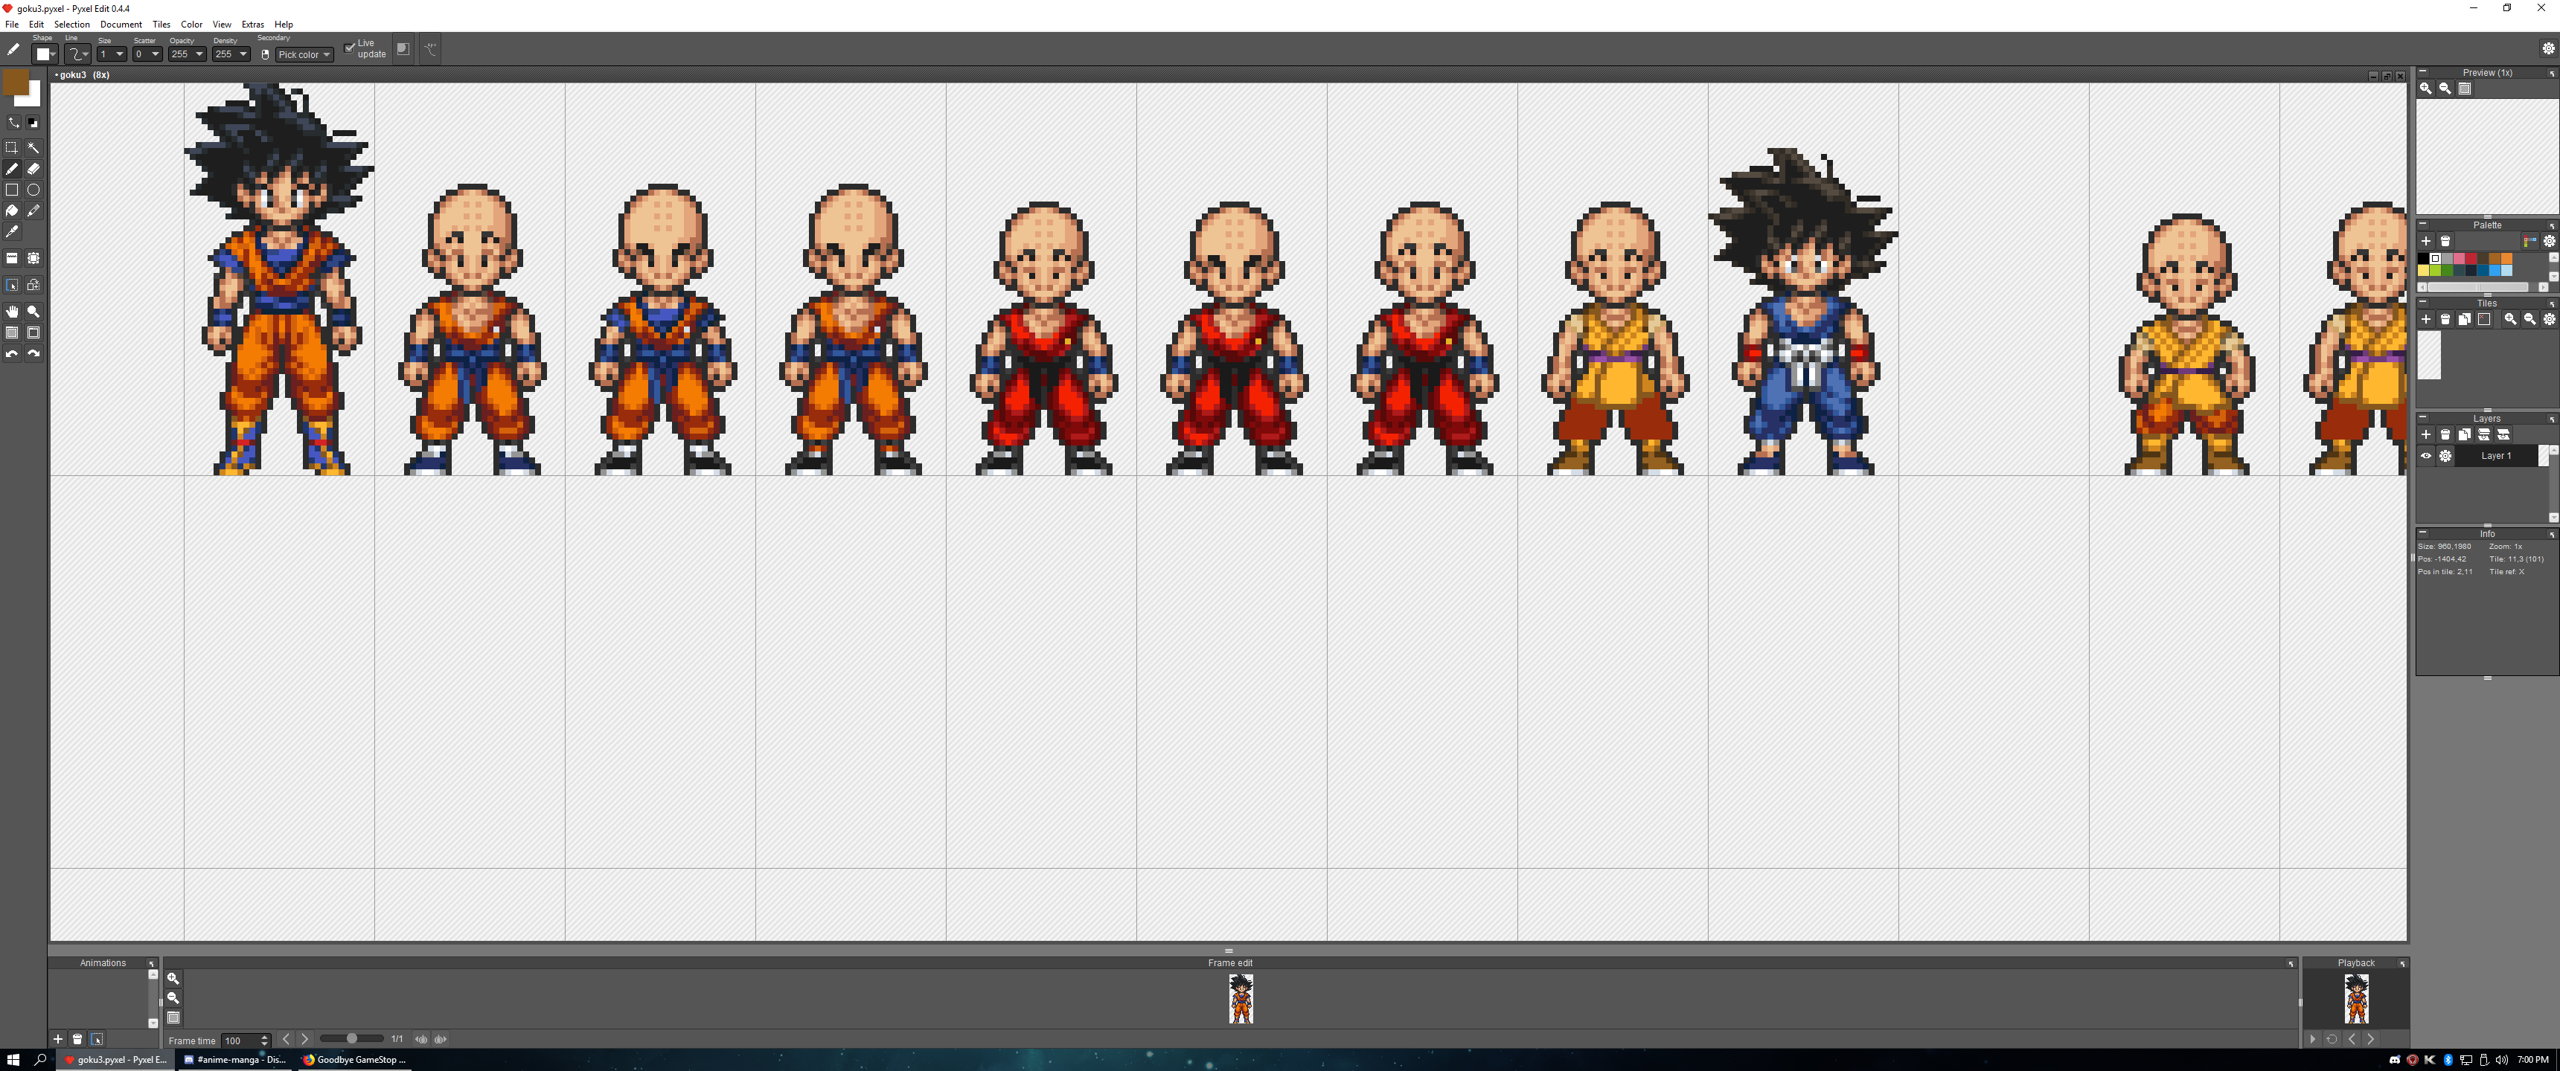Image resolution: width=2560 pixels, height=1071 pixels.
Task: Collapse the Preview panel
Action: (x=2423, y=71)
